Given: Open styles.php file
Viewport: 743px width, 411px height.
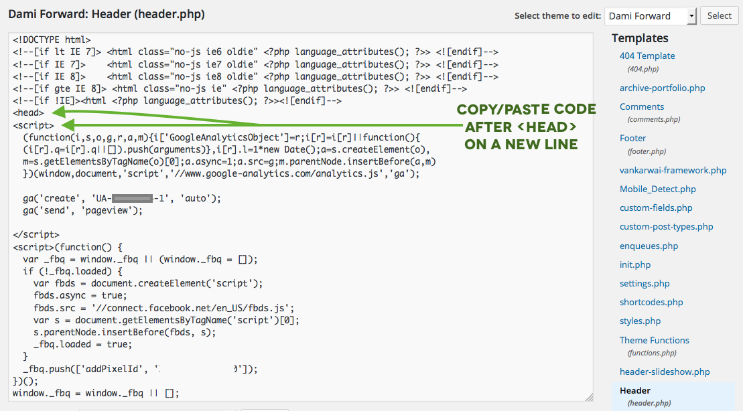Looking at the screenshot, I should click(640, 321).
